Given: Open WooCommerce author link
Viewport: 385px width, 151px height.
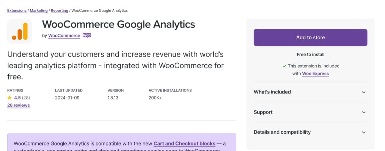Looking at the screenshot, I should click(64, 36).
